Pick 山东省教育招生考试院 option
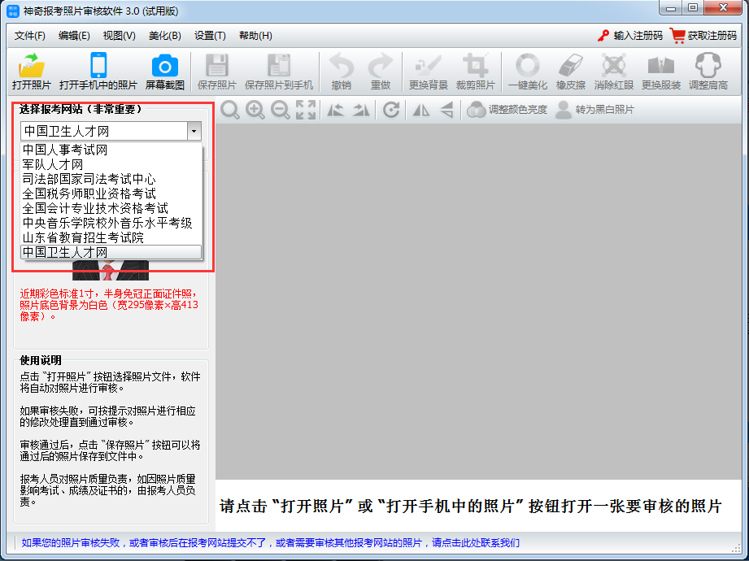The width and height of the screenshot is (749, 561). click(111, 237)
